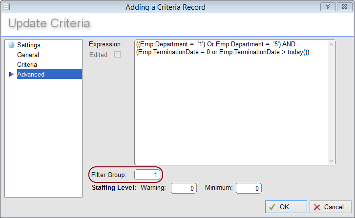Click the red X on Cancel
The image size is (355, 218).
[317, 207]
